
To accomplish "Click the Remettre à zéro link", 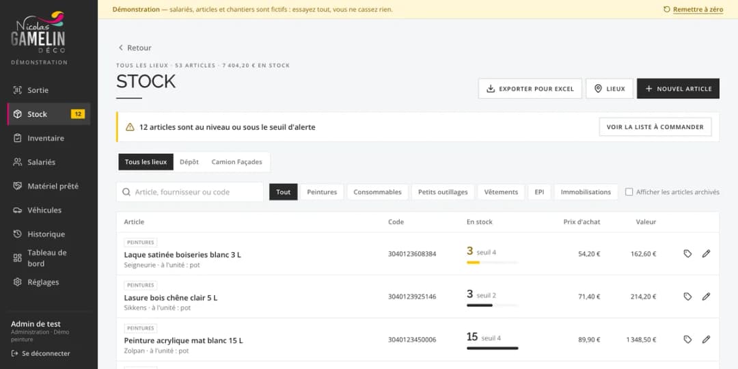I will (x=698, y=10).
